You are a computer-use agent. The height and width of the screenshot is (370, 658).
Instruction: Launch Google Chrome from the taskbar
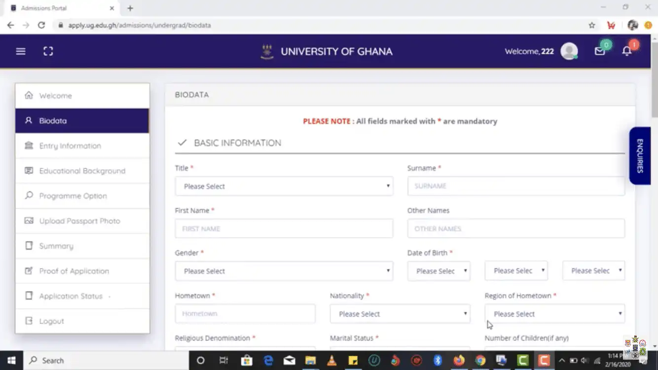480,360
